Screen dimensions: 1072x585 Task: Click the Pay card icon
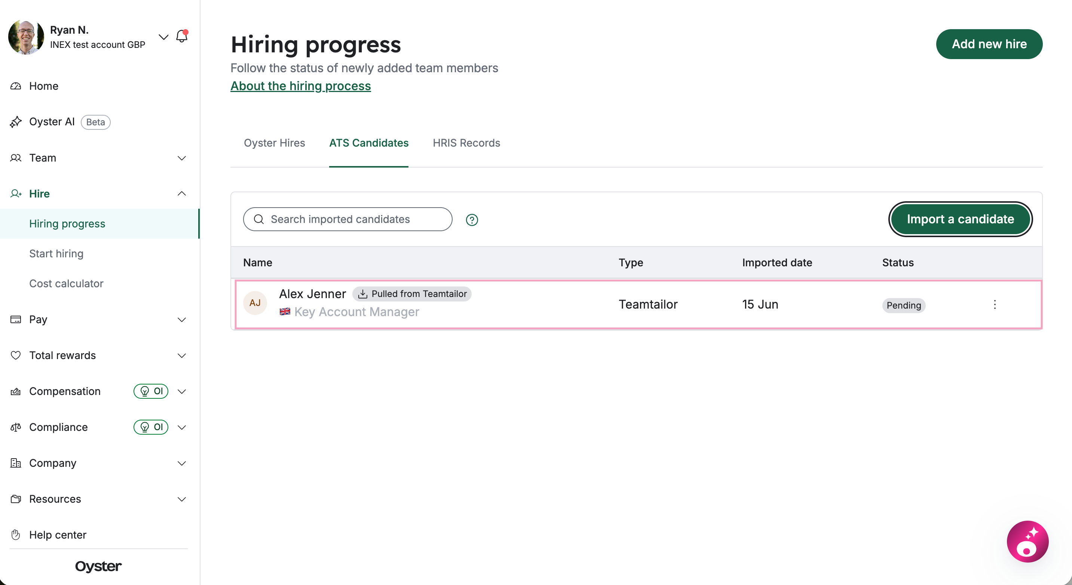[x=16, y=319]
